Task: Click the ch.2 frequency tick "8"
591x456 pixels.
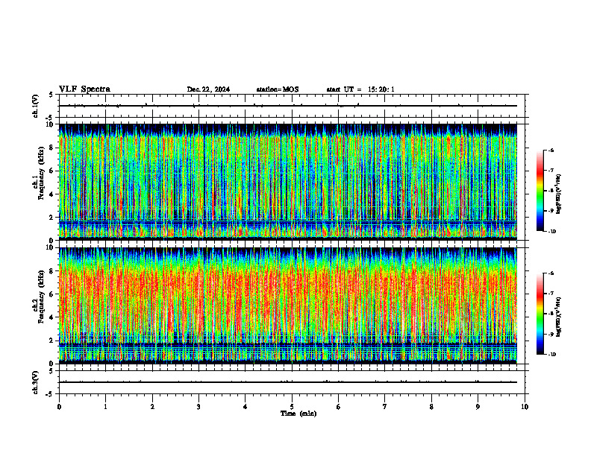Action: click(52, 271)
